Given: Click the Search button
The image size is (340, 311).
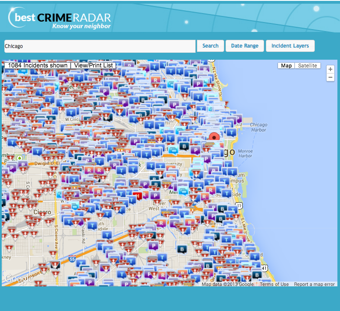Looking at the screenshot, I should (210, 46).
